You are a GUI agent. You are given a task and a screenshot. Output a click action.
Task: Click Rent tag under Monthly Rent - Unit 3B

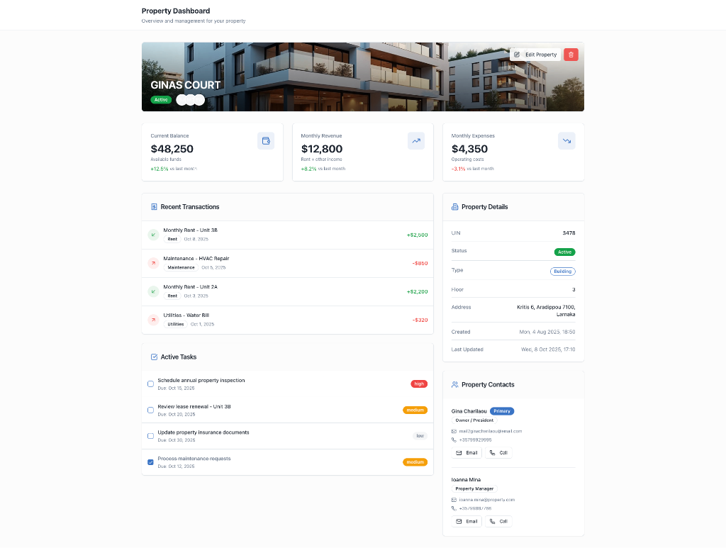click(x=172, y=240)
